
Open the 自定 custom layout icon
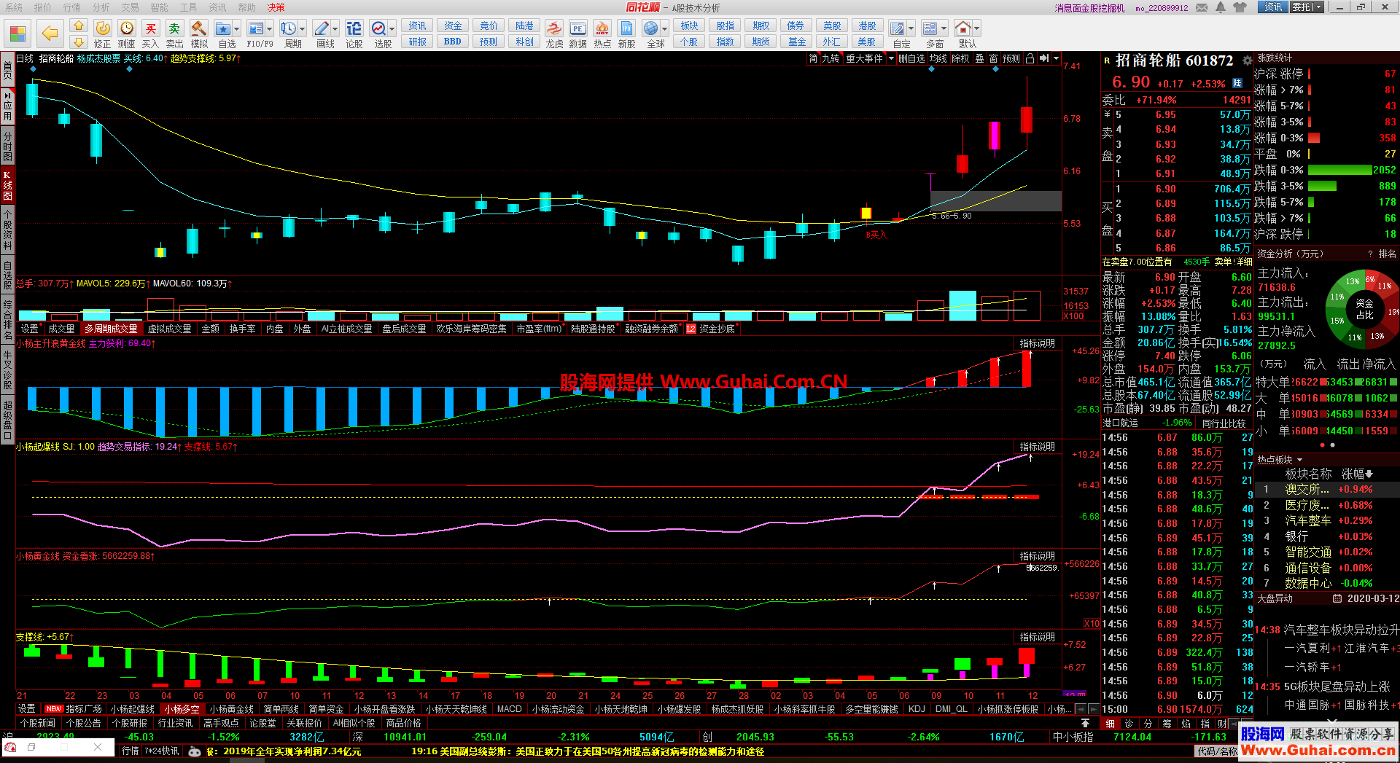tap(898, 28)
